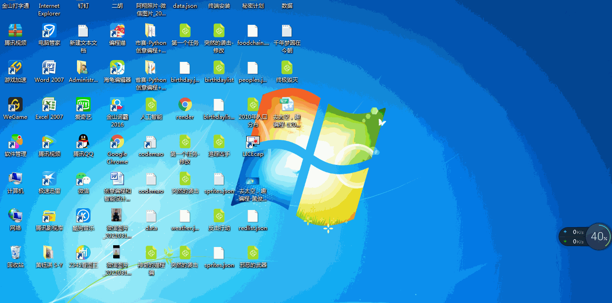The height and width of the screenshot is (303, 612).
Task: Select the 终极毁灭 Python file
Action: (287, 68)
